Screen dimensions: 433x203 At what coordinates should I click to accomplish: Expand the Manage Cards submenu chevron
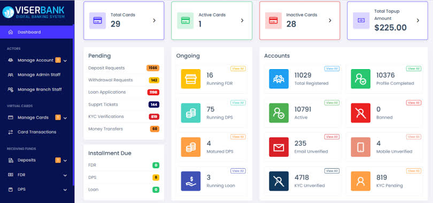point(65,118)
